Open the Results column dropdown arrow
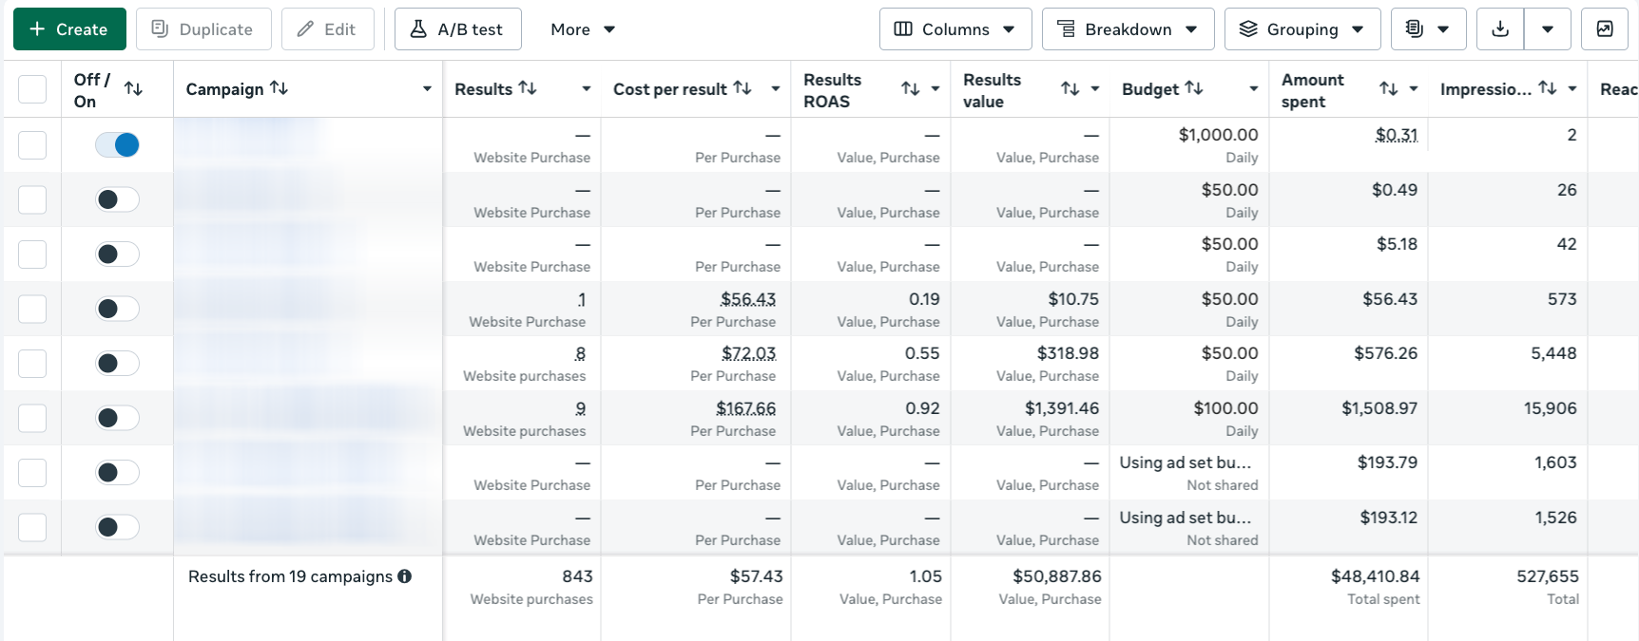 point(587,88)
